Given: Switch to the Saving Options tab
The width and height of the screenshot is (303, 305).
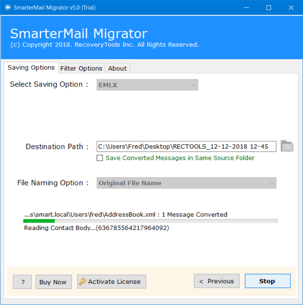Looking at the screenshot, I should point(31,68).
